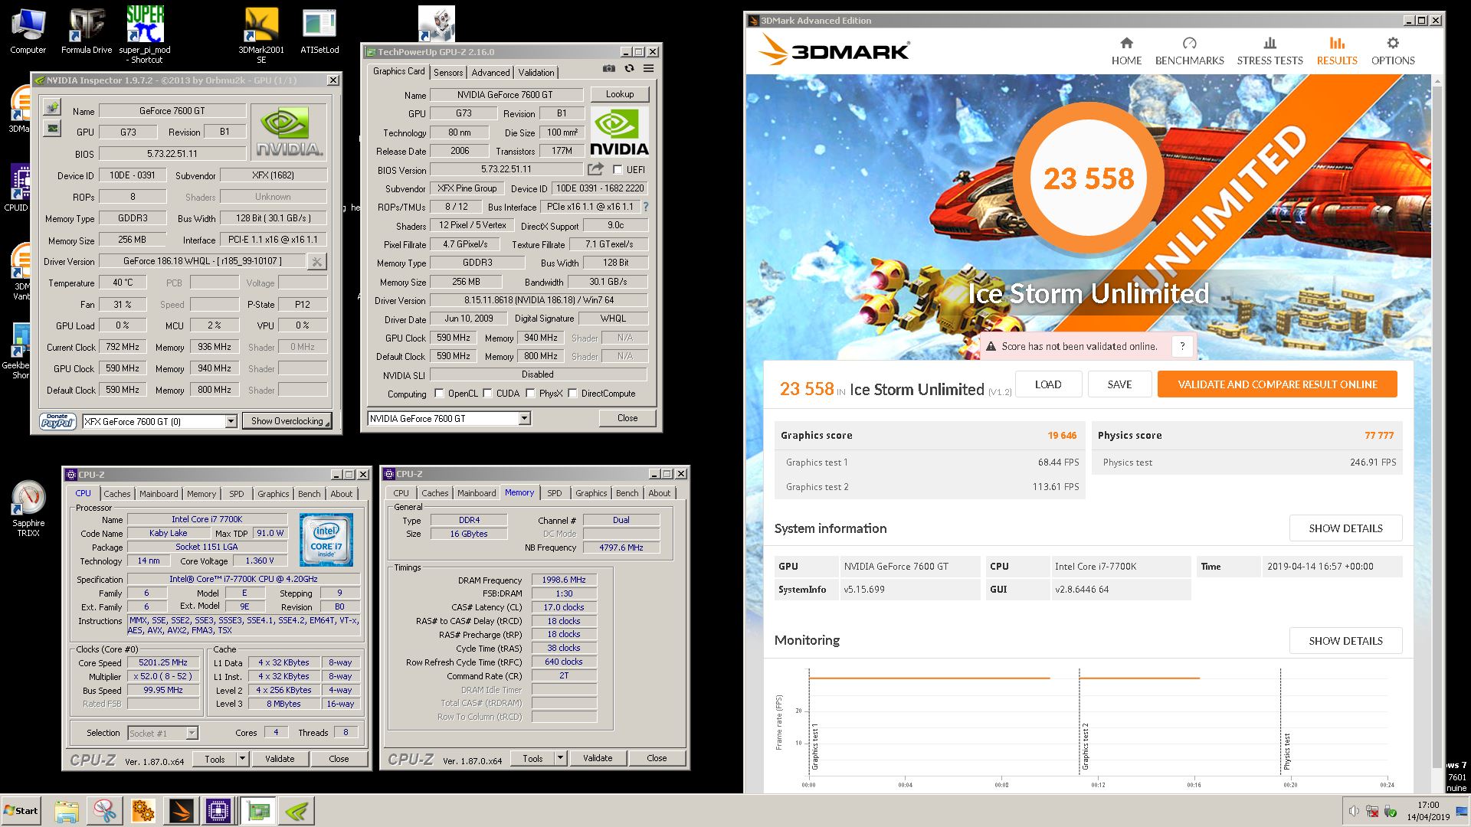
Task: Click the CPU-Z taskbar icon
Action: (218, 811)
